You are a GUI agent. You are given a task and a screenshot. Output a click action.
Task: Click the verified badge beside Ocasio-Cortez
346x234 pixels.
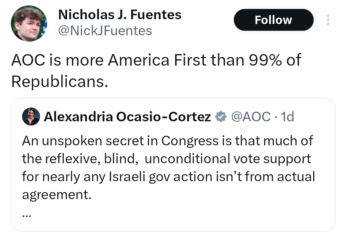click(220, 117)
